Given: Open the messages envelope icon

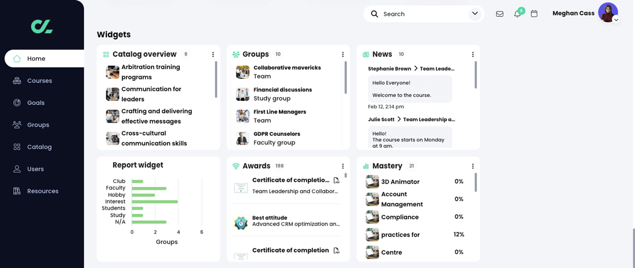Looking at the screenshot, I should 500,14.
